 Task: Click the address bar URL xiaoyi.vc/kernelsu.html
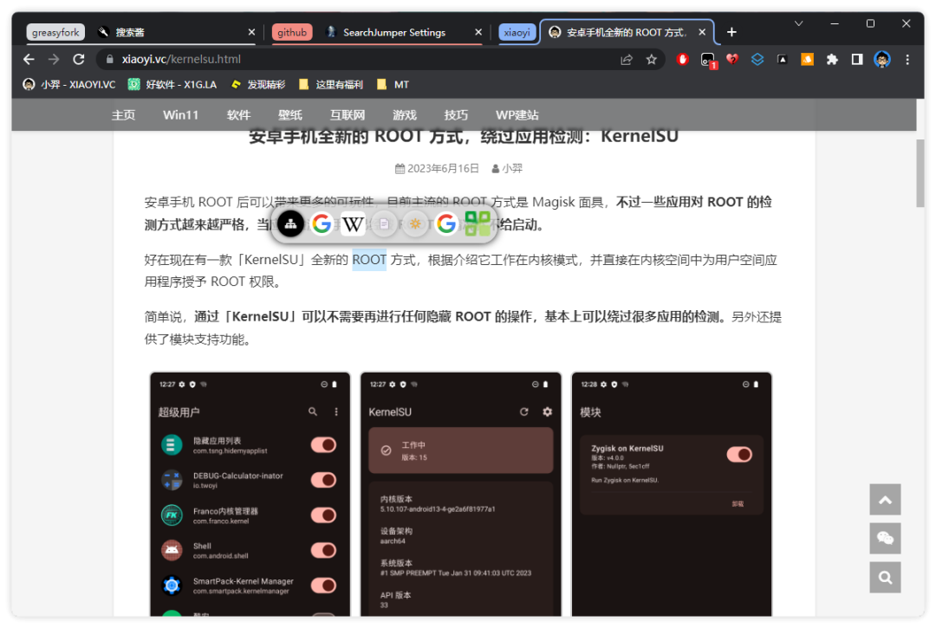[x=181, y=59]
